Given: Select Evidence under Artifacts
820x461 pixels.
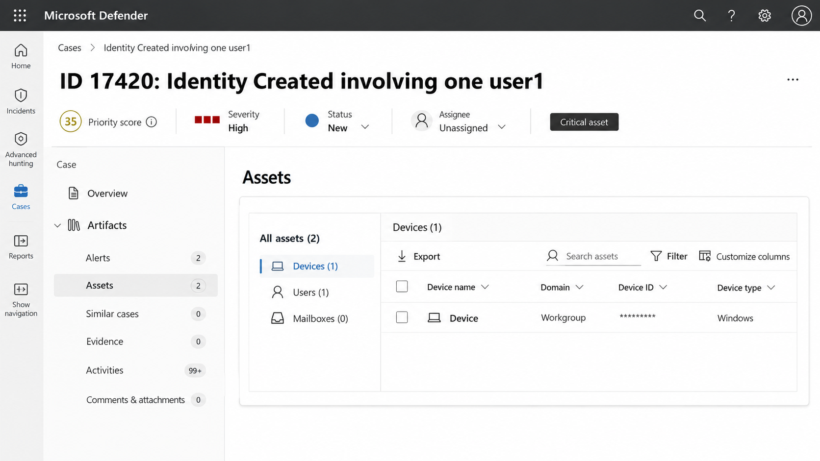Looking at the screenshot, I should (x=136, y=341).
